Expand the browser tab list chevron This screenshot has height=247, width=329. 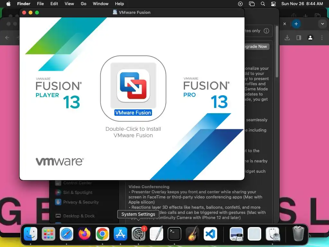click(x=323, y=24)
